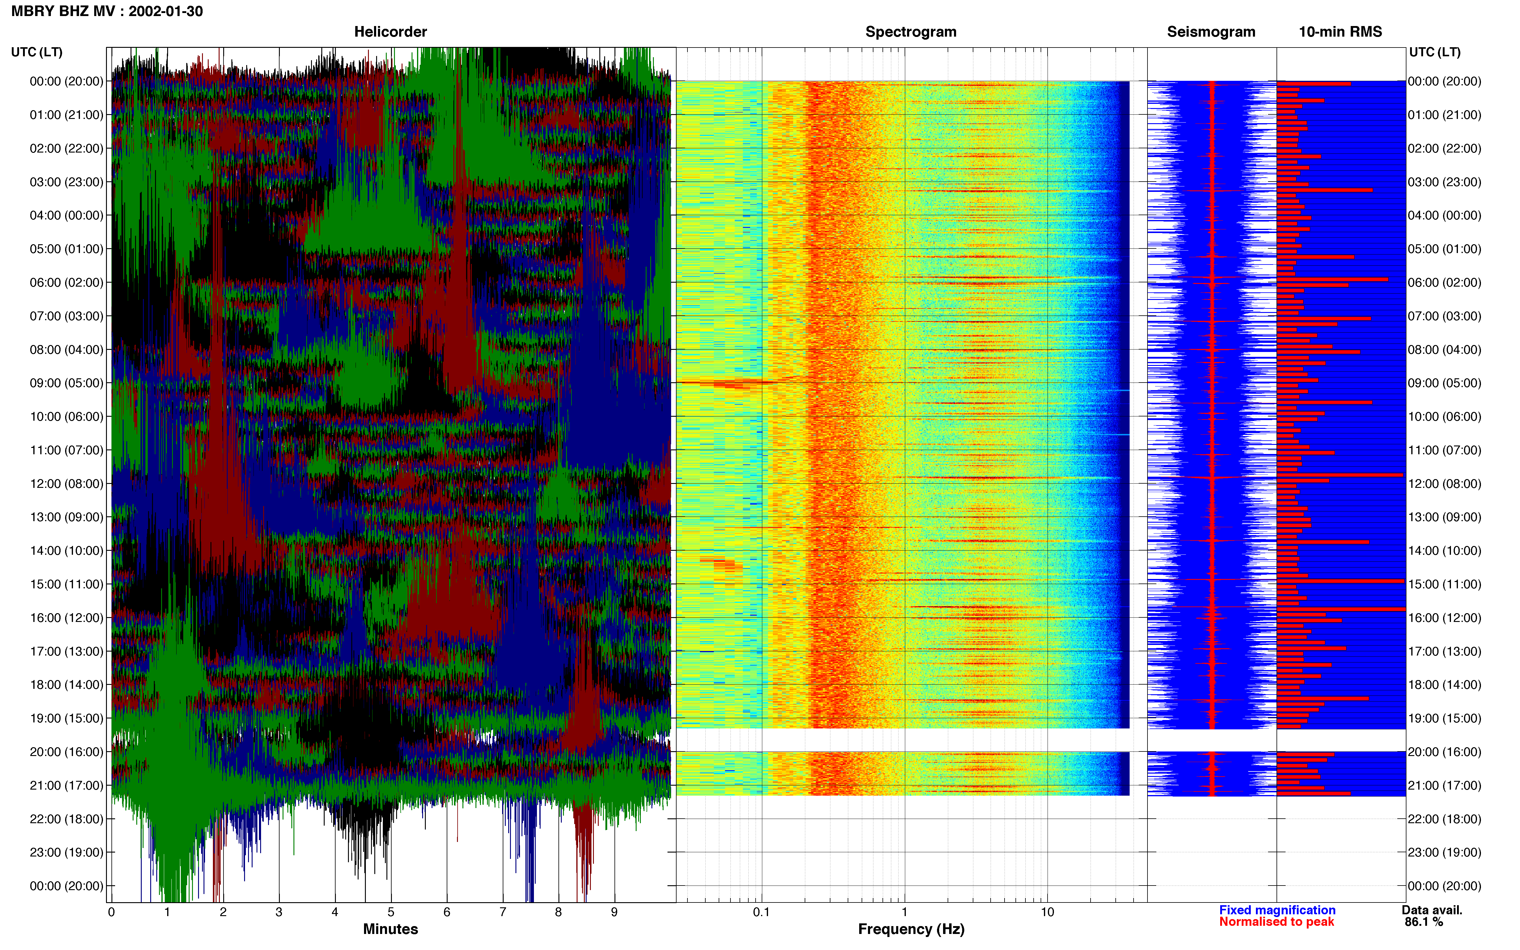
Task: Select the 10-min RMS panel heading
Action: (1340, 31)
